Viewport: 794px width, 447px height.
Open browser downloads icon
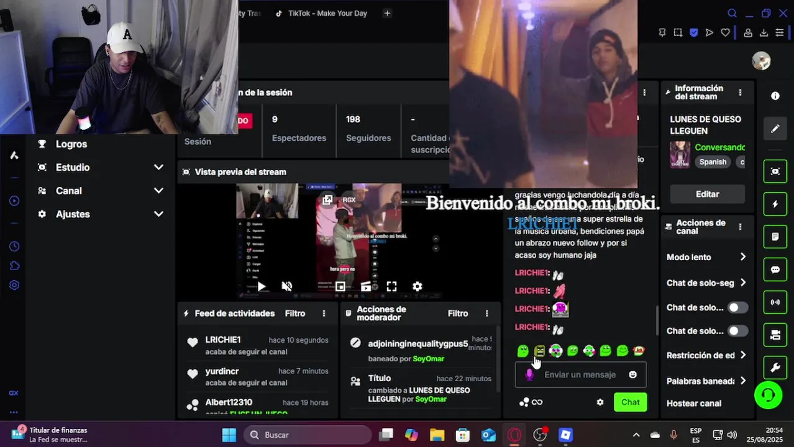point(764,33)
